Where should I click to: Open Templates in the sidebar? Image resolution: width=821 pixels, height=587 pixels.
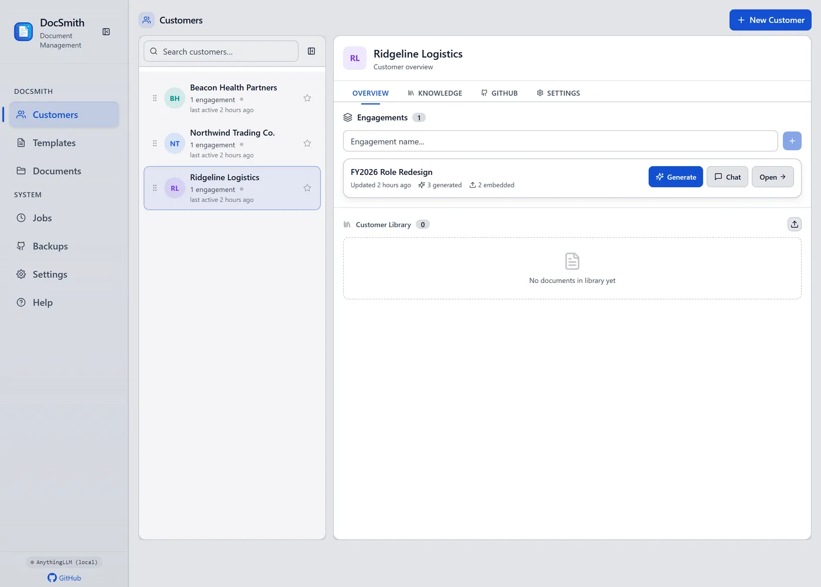[64, 143]
